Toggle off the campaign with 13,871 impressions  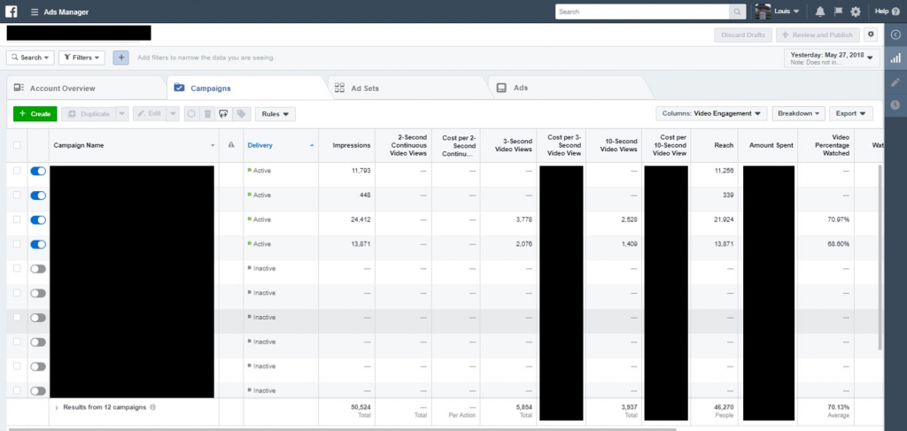coord(38,244)
